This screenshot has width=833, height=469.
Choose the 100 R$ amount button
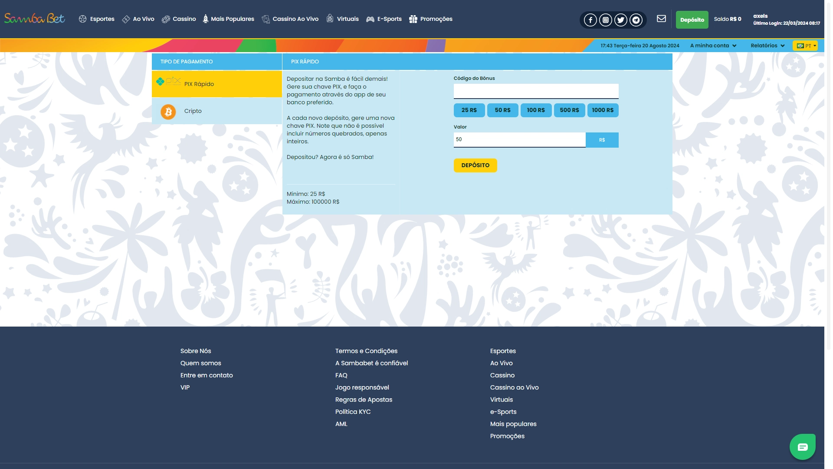(536, 110)
